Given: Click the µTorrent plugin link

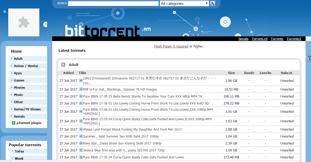Looking at the screenshot, I should point(29,123).
